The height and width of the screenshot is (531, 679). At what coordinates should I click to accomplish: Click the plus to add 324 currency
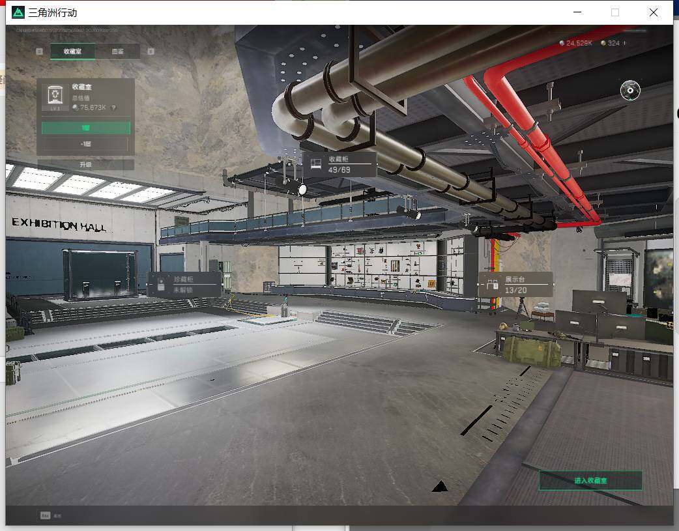(x=624, y=43)
